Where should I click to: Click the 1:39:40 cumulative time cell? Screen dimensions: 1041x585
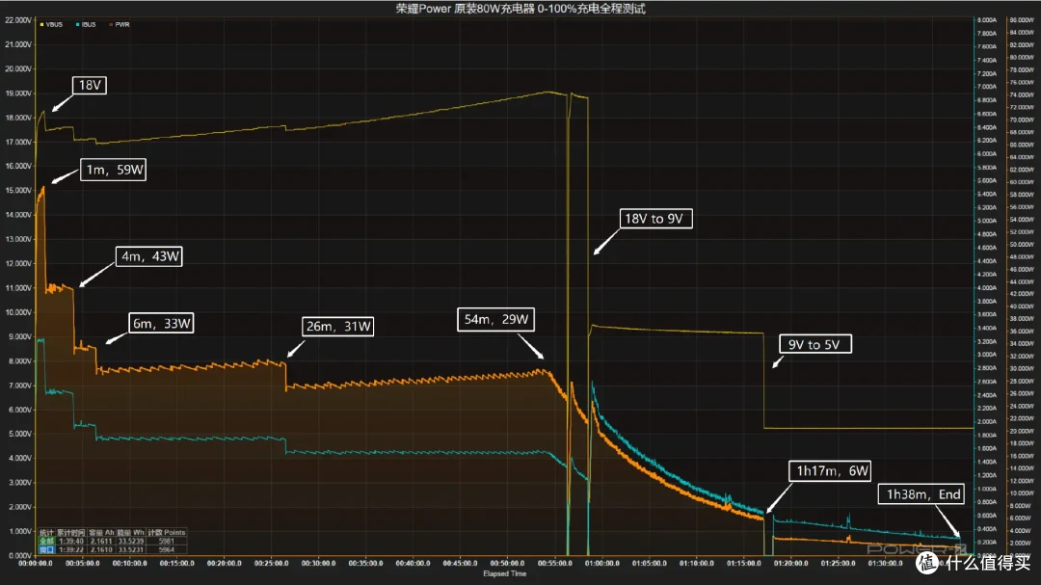[71, 542]
